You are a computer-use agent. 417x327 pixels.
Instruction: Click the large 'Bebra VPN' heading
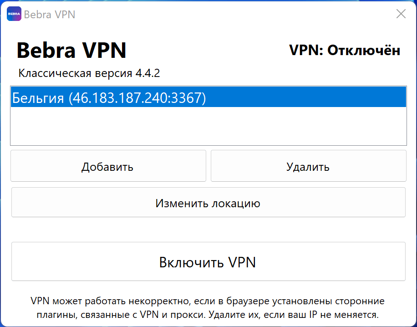[x=71, y=50]
